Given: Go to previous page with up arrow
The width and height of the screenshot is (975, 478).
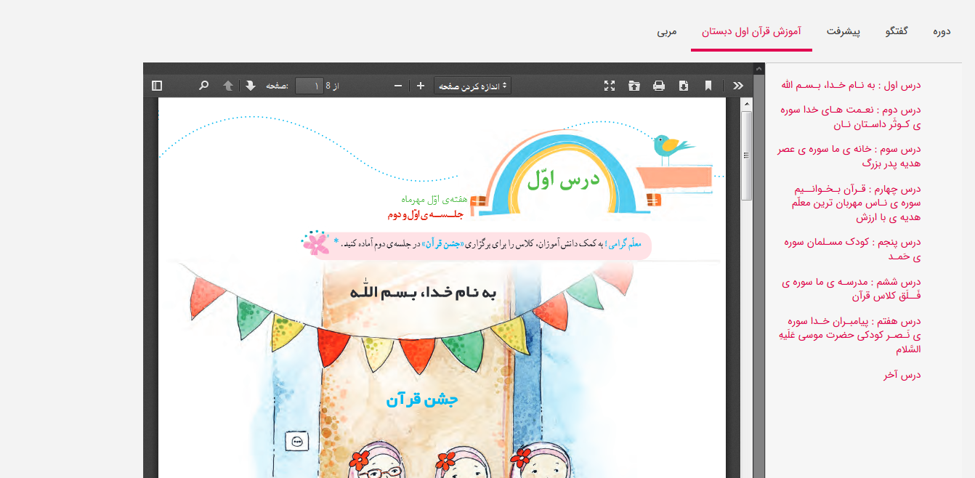Looking at the screenshot, I should click(x=228, y=86).
